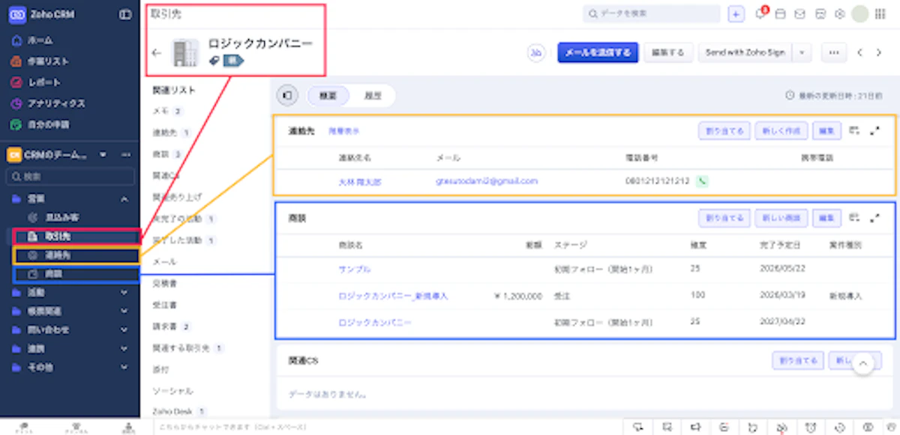Open 自分の申請 in the sidebar
Viewport: 900px width, 435px height.
(x=48, y=124)
